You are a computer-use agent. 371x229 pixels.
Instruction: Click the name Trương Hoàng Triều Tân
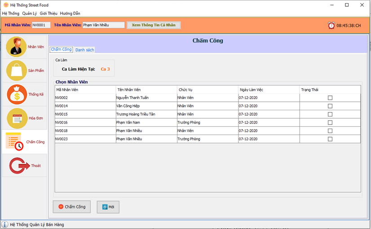[136, 114]
